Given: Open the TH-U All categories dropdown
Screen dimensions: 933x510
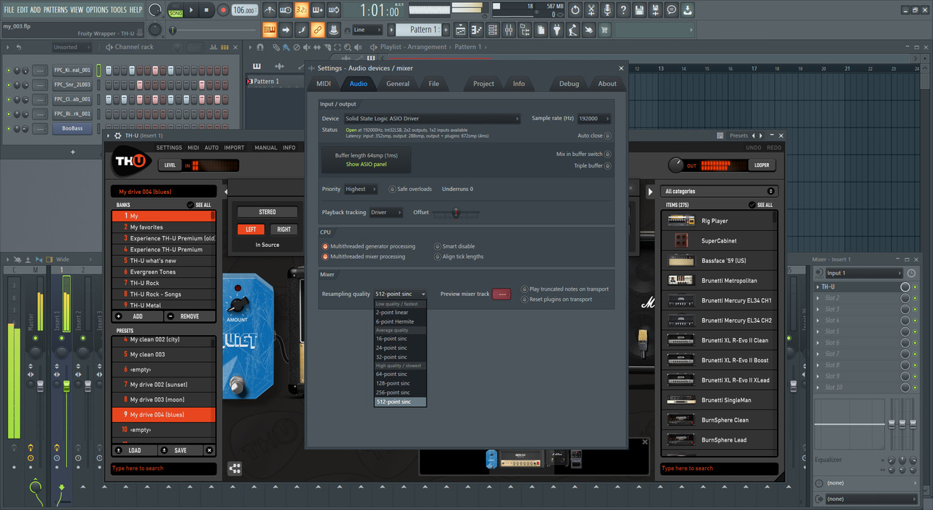Looking at the screenshot, I should click(x=719, y=192).
